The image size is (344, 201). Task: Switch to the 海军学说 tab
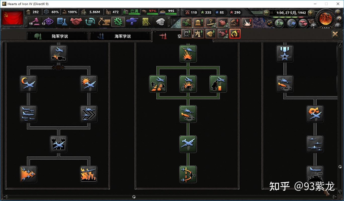[120, 36]
